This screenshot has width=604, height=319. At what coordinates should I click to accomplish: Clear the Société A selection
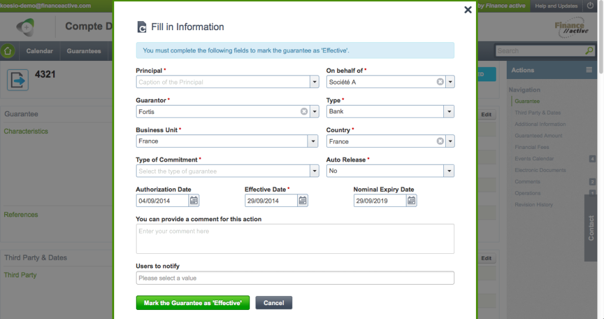(x=440, y=81)
